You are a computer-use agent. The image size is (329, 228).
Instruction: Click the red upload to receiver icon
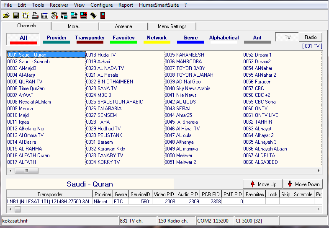coord(84,16)
